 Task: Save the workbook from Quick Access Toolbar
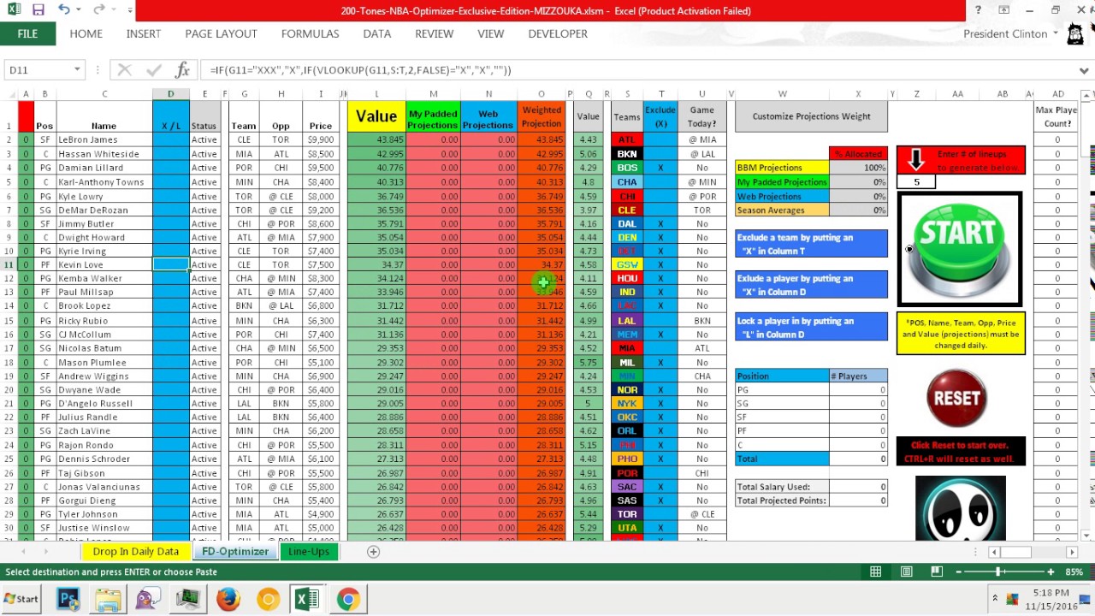38,10
